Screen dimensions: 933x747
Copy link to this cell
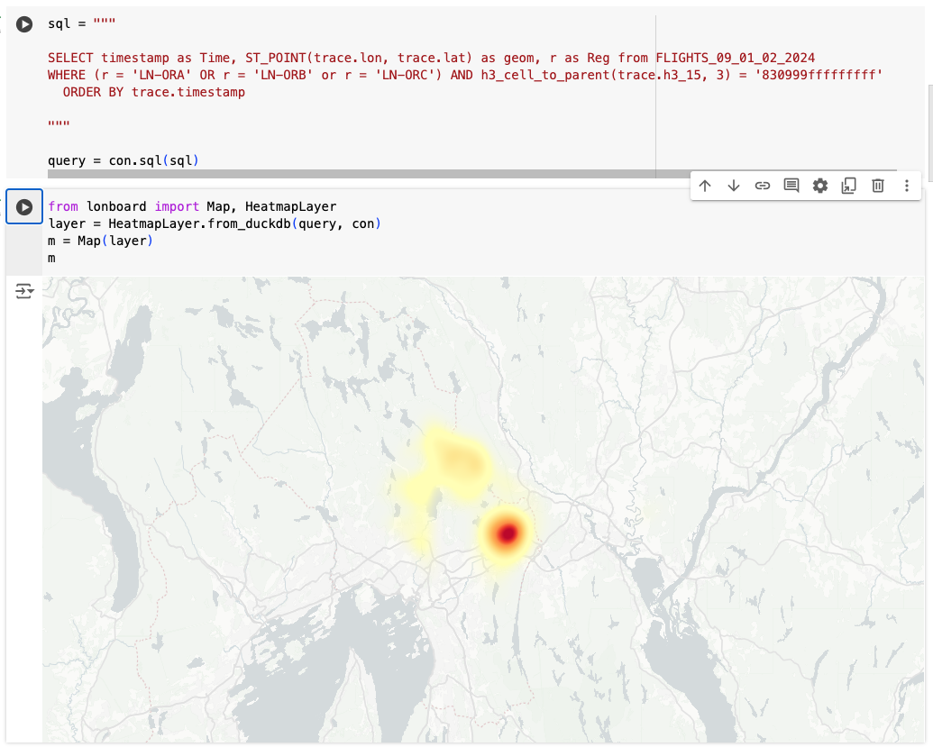763,186
